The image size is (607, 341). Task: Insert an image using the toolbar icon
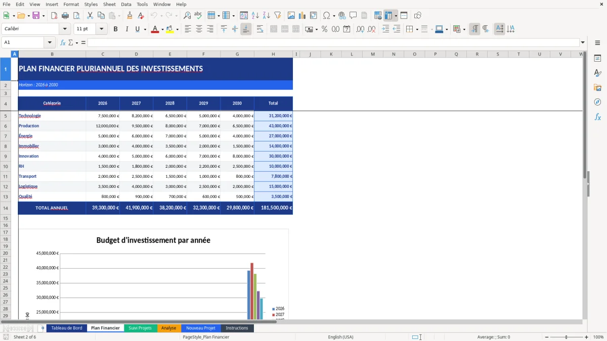point(291,15)
